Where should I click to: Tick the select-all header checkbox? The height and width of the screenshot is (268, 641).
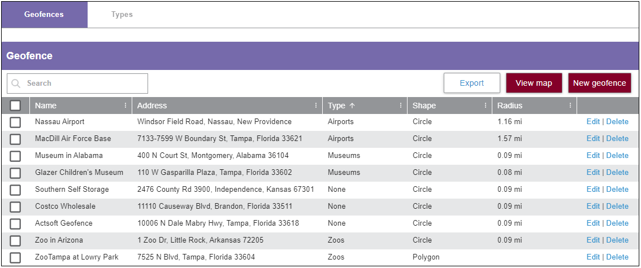pos(15,106)
